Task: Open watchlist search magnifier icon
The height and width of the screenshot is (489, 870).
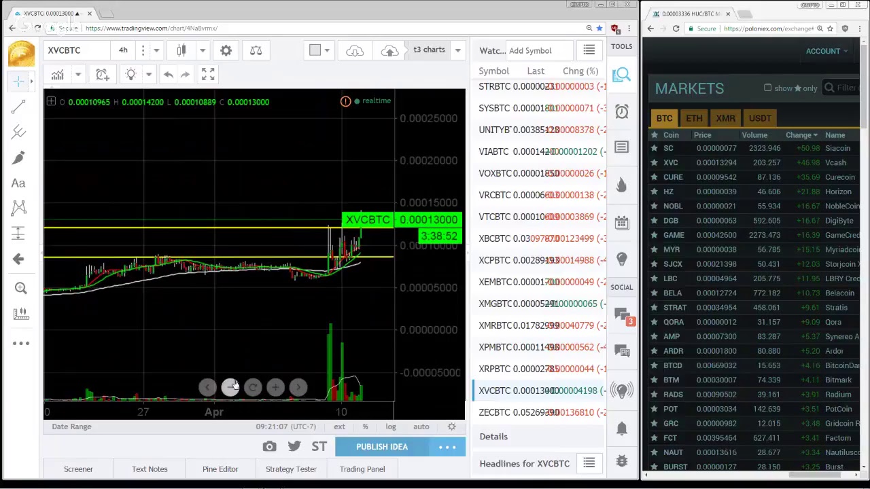Action: click(x=621, y=75)
